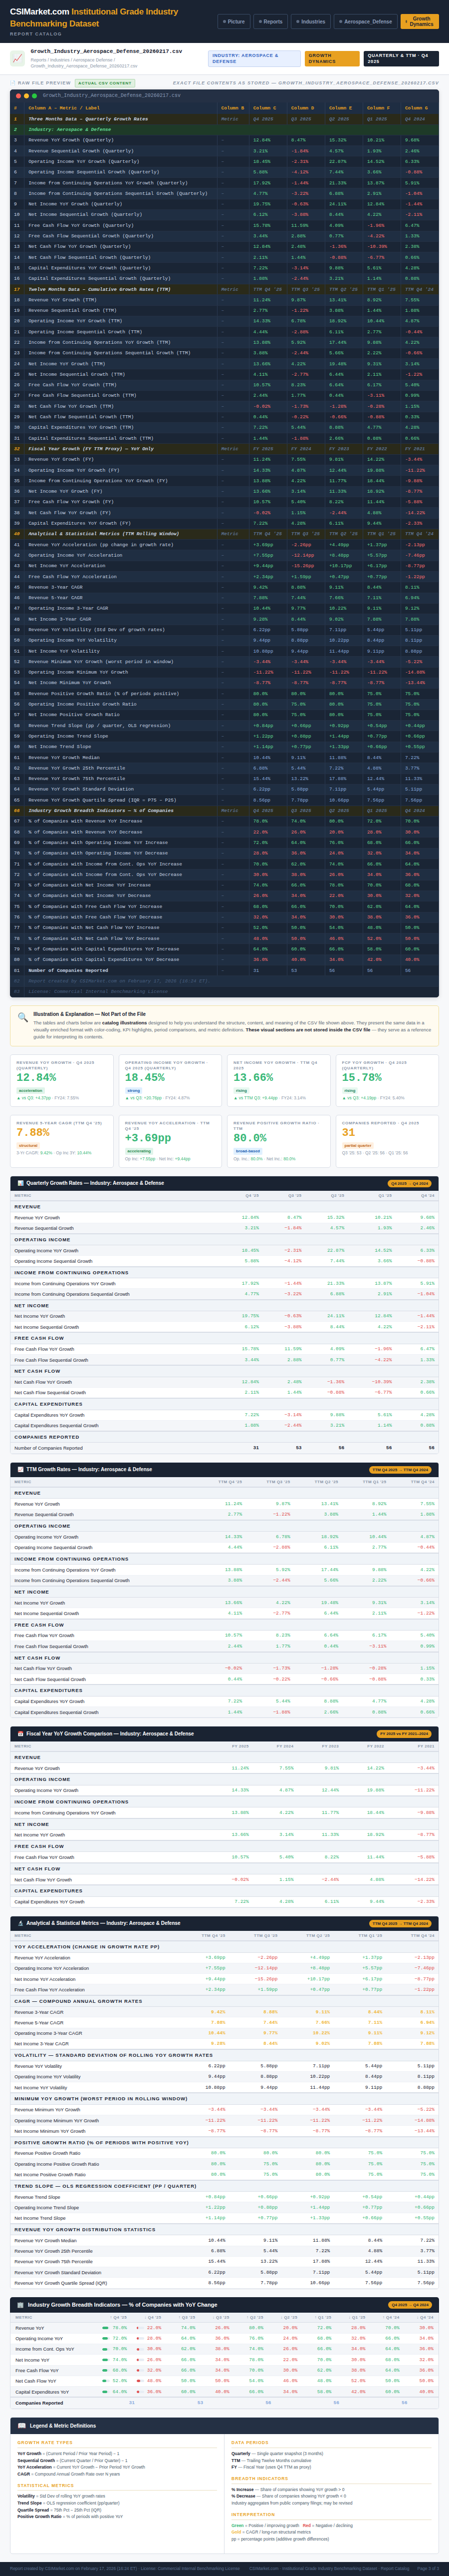Click the QUARTERLY & TTM Q4 2025 badge

point(401,58)
